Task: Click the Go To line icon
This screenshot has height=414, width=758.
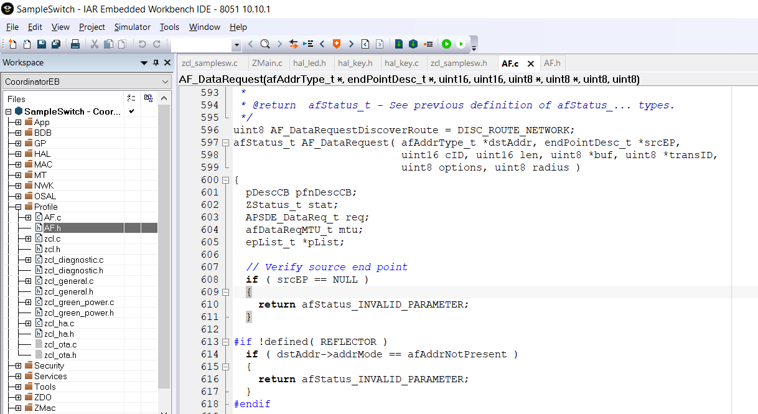Action: [308, 44]
